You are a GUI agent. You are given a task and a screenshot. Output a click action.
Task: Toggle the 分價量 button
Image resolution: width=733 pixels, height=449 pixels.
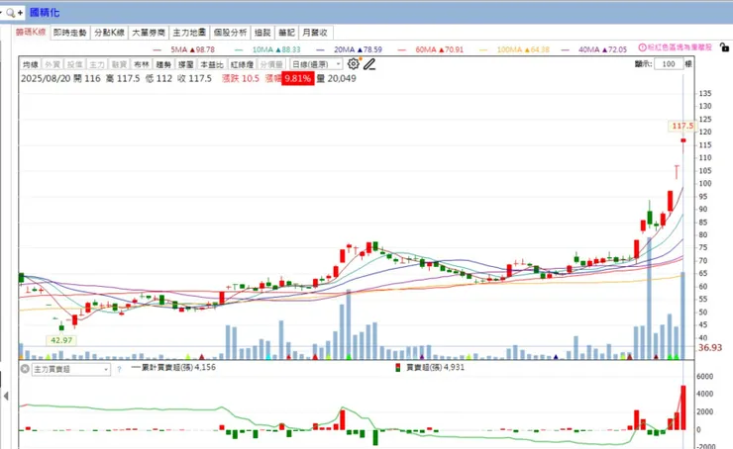tap(271, 64)
